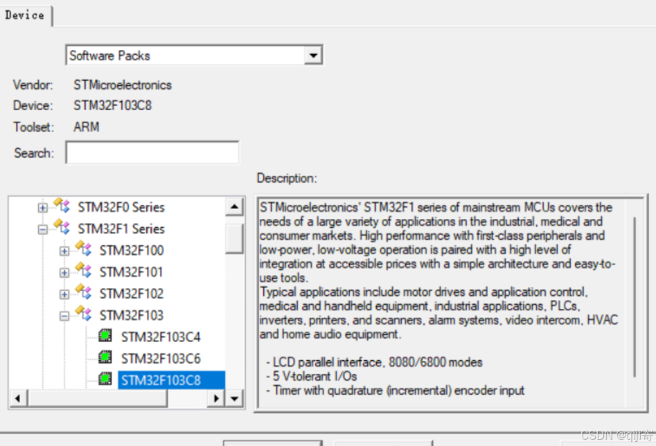Click the device tree horizontal scrollbar thumb
656x446 pixels.
[98, 398]
